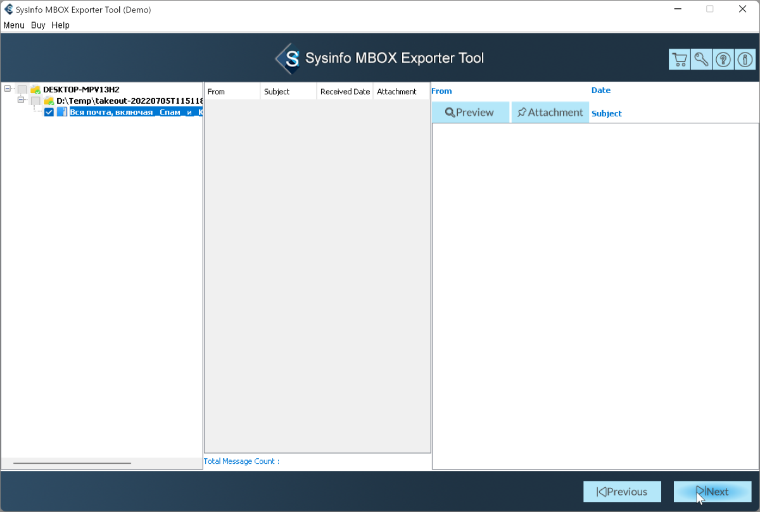Click the Total Message Count label
The width and height of the screenshot is (760, 512).
[x=241, y=461]
